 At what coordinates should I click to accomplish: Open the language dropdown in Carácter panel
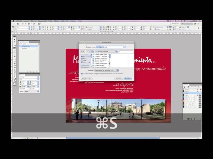[x=32, y=91]
